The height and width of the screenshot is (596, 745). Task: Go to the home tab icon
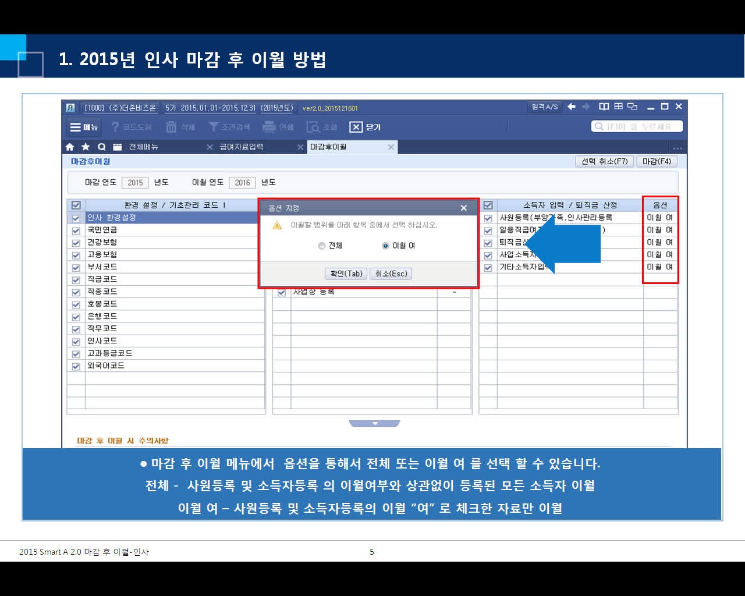point(70,147)
